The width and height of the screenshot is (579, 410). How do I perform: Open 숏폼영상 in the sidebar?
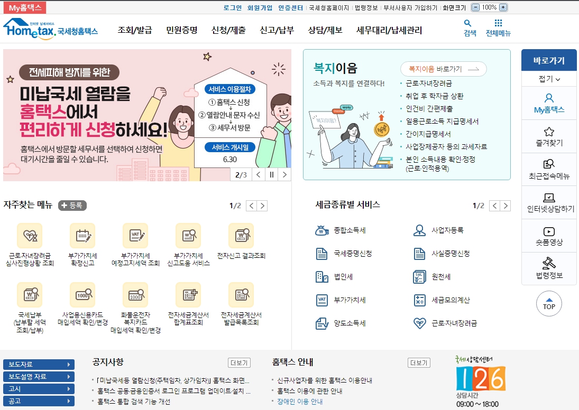coord(549,236)
